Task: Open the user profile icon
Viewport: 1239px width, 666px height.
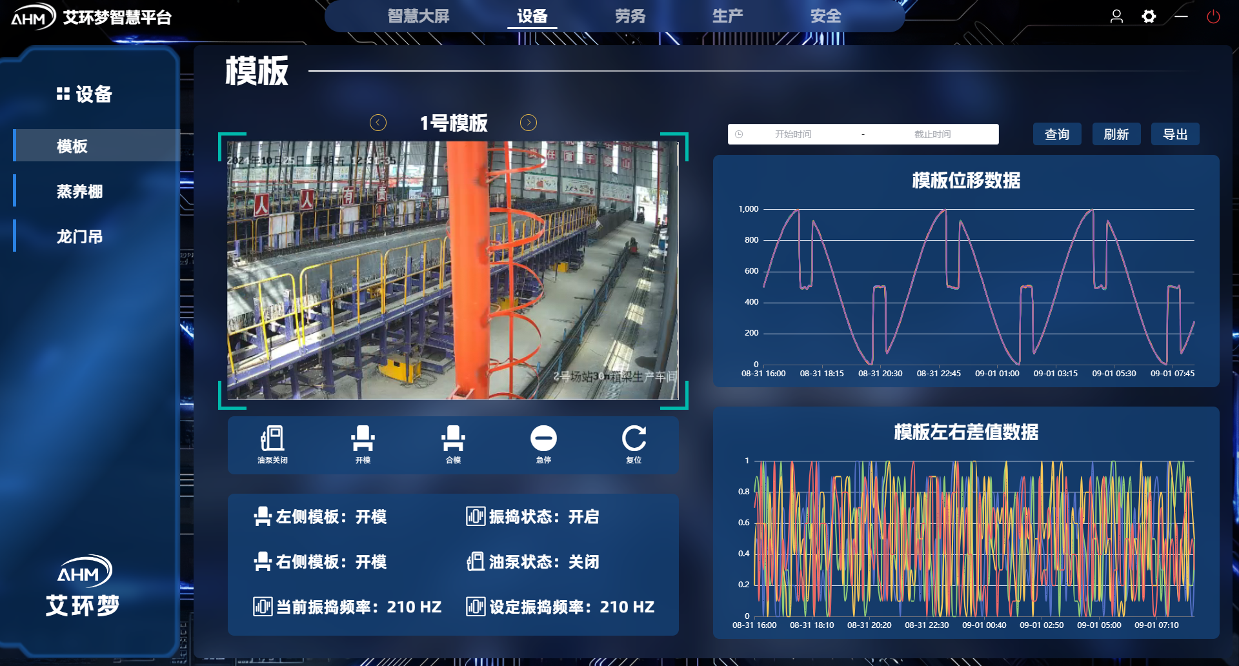Action: (1116, 16)
